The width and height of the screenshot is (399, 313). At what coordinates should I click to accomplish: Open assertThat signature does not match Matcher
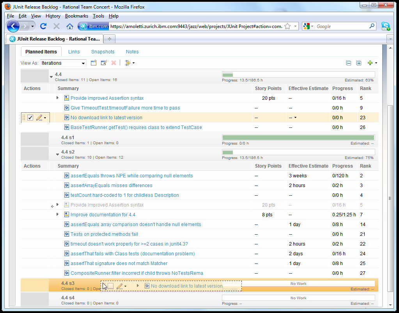(119, 263)
